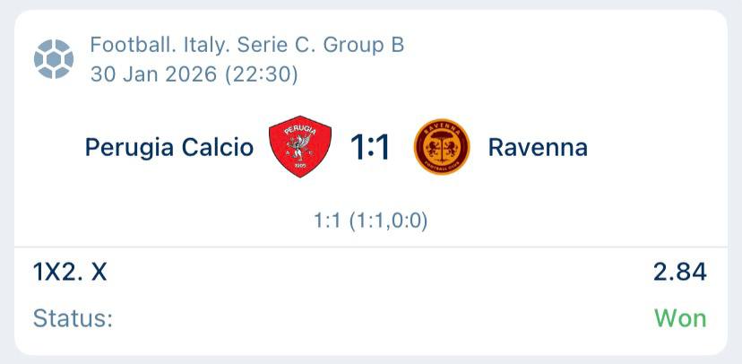Click the green Won status
Image resolution: width=742 pixels, height=364 pixels.
click(x=680, y=318)
